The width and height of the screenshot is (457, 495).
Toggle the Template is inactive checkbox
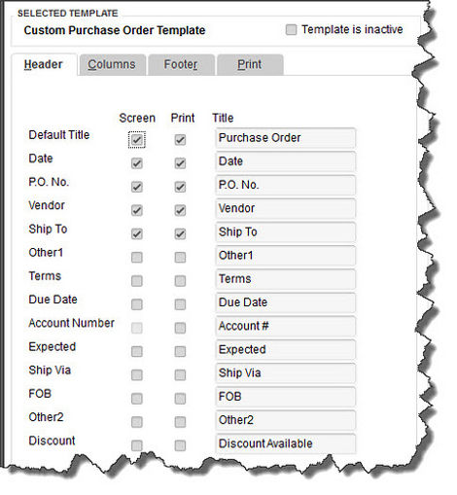pyautogui.click(x=291, y=29)
